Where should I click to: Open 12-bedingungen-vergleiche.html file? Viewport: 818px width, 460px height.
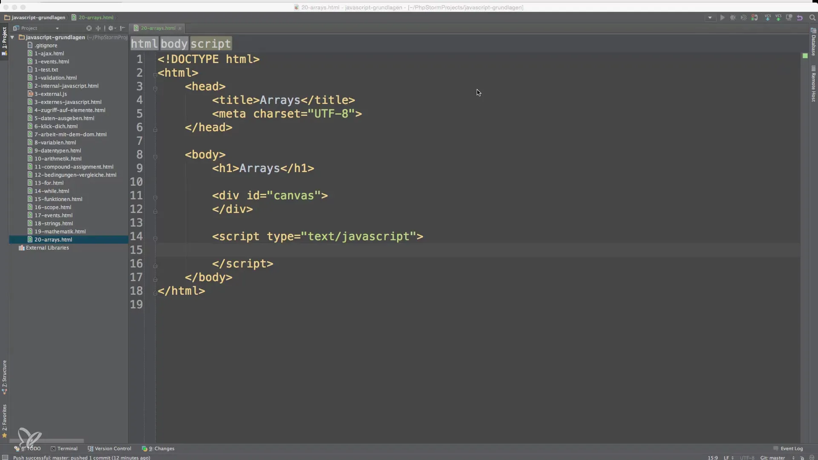(x=75, y=175)
